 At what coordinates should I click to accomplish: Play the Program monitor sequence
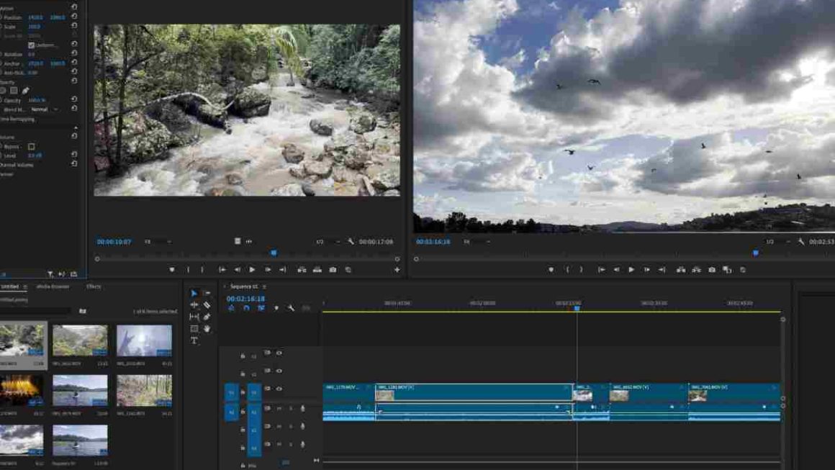631,270
